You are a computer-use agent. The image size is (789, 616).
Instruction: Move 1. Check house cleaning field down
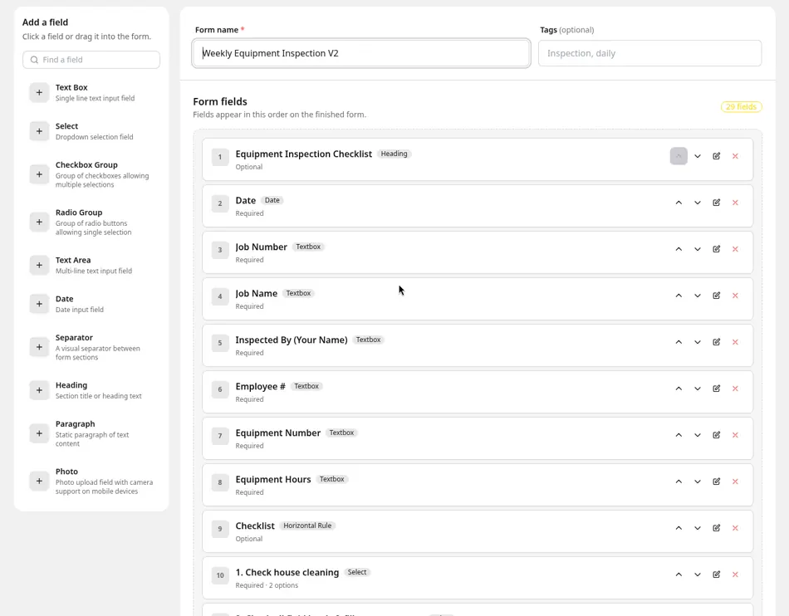(698, 574)
